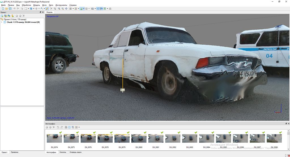Open the rectangle selection tool dropdown

point(28,9)
